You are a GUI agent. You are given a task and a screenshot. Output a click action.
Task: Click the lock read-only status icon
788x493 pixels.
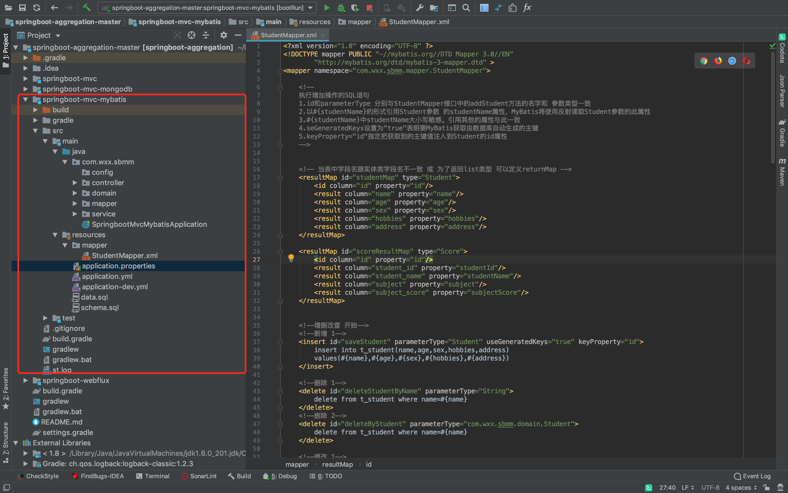point(766,488)
